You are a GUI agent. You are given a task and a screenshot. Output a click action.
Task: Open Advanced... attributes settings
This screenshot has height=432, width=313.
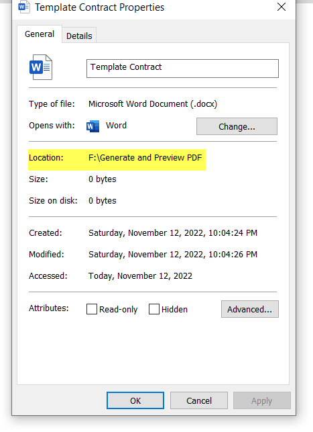point(250,309)
